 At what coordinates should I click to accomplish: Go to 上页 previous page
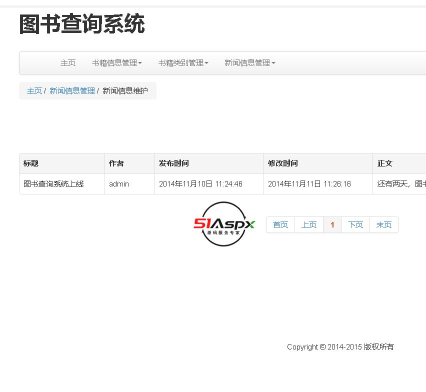[x=309, y=224]
